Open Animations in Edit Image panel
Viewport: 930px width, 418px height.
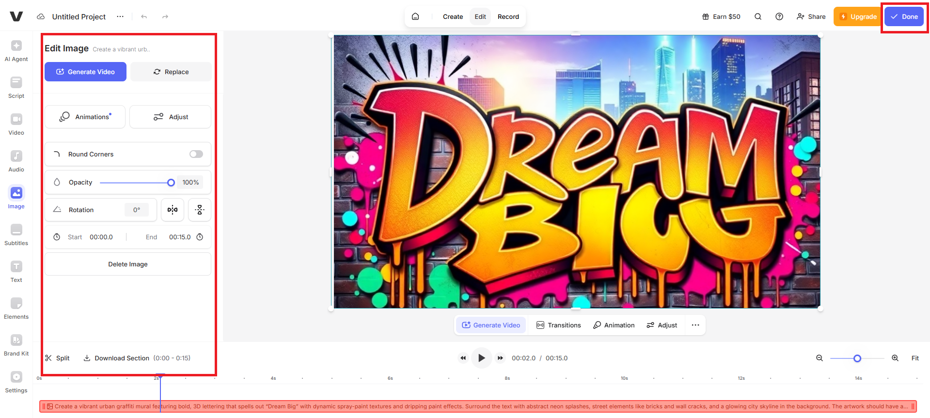click(x=85, y=117)
